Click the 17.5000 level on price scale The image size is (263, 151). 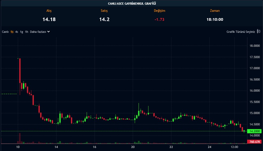[255, 57]
